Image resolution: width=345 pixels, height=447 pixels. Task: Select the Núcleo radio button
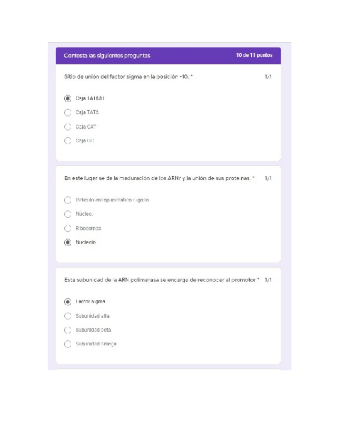point(67,214)
